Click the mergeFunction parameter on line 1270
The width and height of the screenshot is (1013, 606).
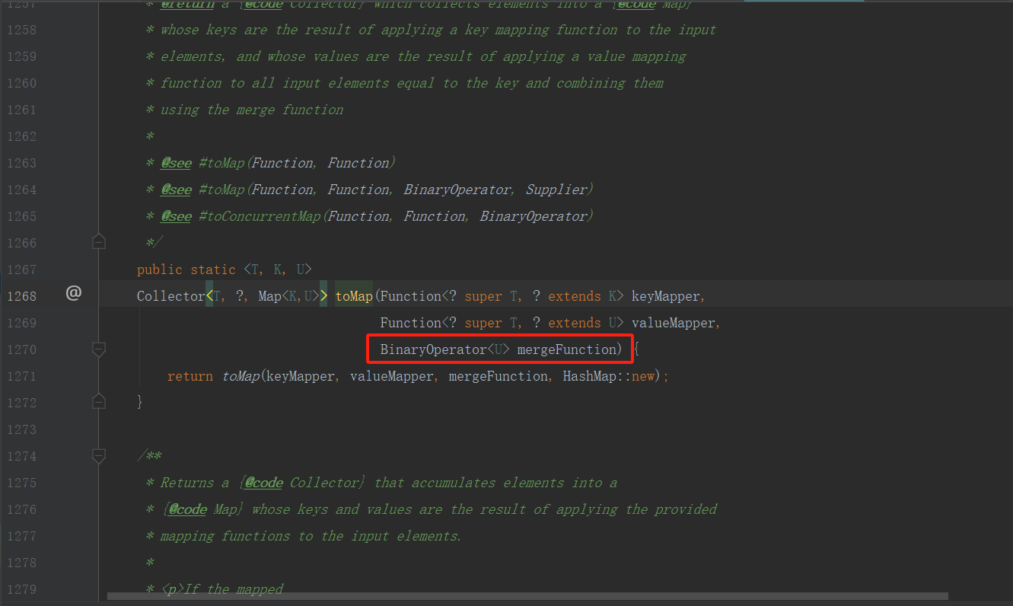point(566,349)
